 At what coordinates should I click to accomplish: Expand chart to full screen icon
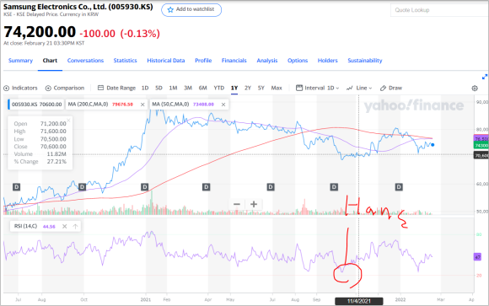(485, 77)
